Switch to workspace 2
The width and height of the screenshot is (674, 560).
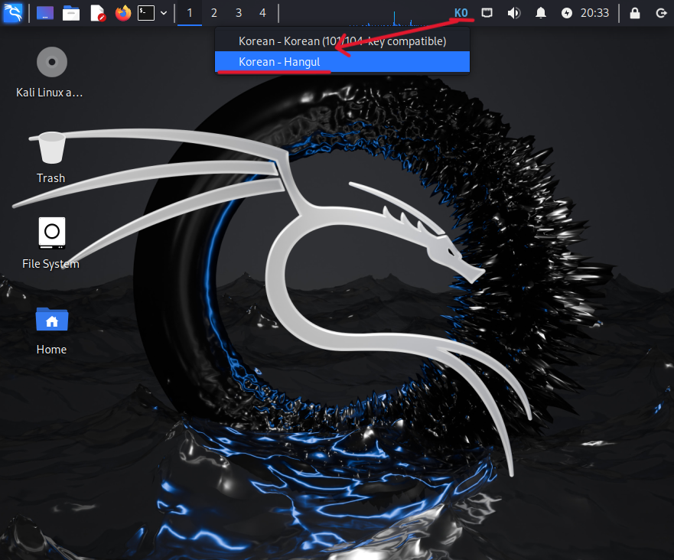point(214,13)
